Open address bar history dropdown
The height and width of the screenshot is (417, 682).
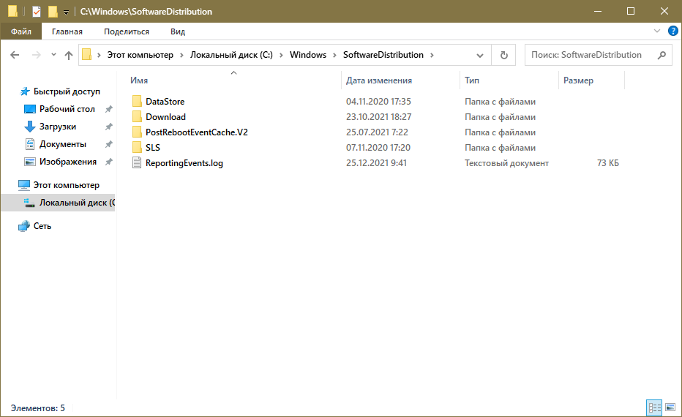pos(480,55)
